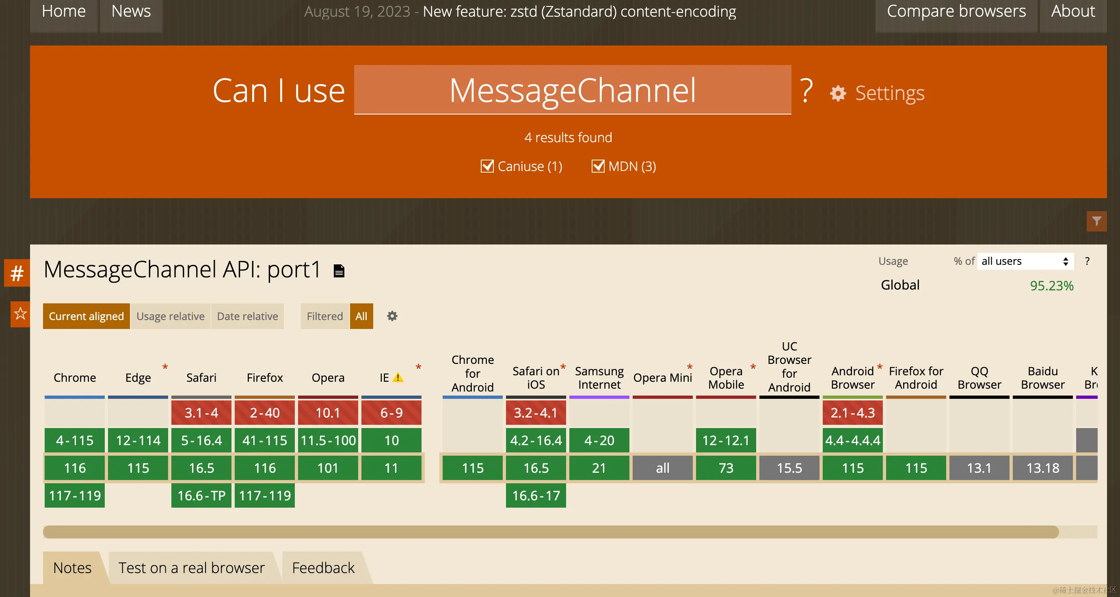1120x597 pixels.
Task: Click the horizontal browser table scrollbar
Action: point(550,532)
